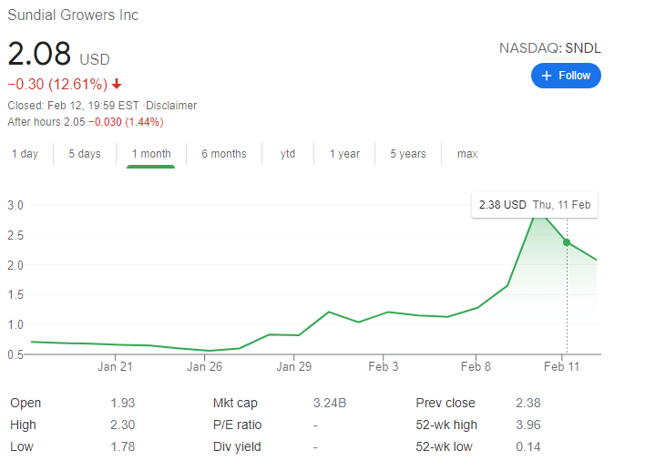This screenshot has height=461, width=645.
Task: Click the Follow button
Action: tap(566, 76)
